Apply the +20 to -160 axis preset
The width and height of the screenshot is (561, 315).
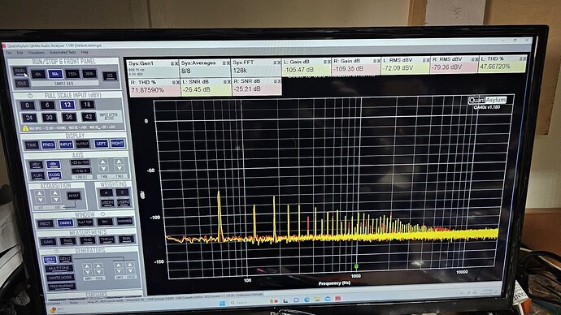tap(80, 162)
